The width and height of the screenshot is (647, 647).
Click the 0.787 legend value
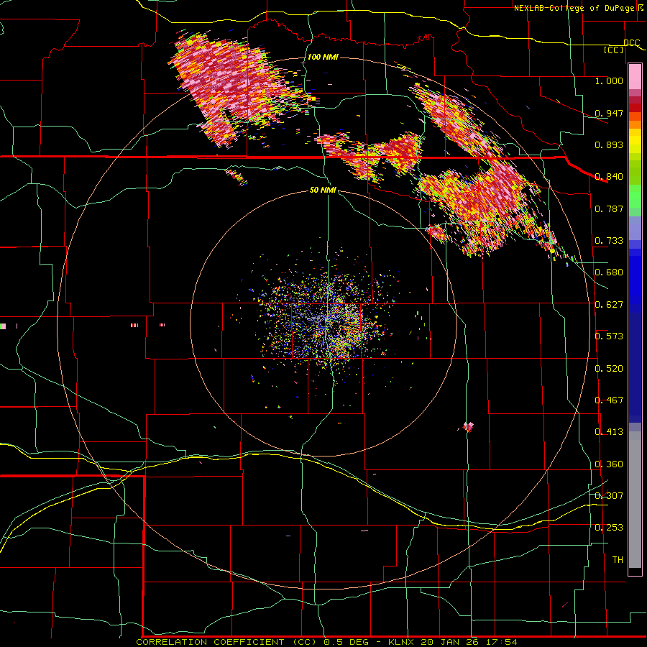click(609, 208)
